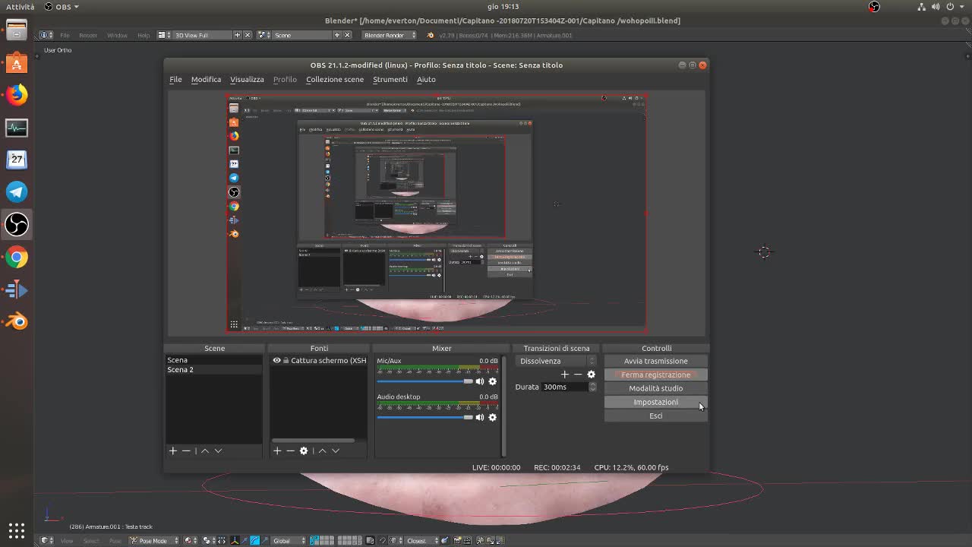Open transition properties gear icon

coord(591,374)
